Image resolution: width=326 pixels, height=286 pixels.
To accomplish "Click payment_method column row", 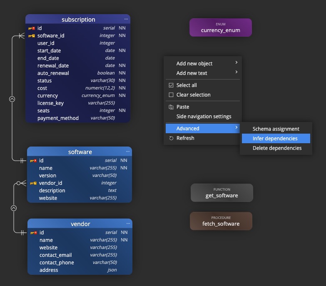I will point(78,118).
